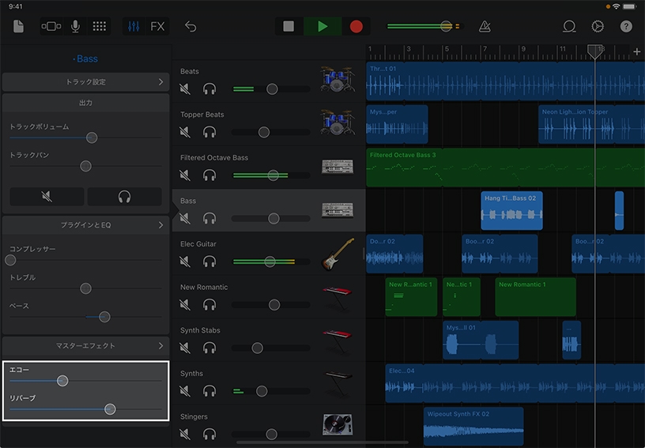Expand プラグインとEQ section

point(85,225)
